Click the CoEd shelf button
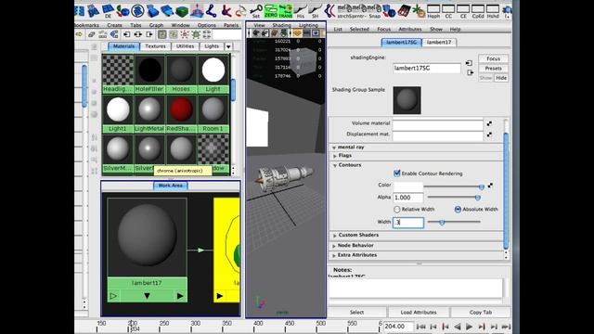Viewport: 594px width, 334px height. 478,10
